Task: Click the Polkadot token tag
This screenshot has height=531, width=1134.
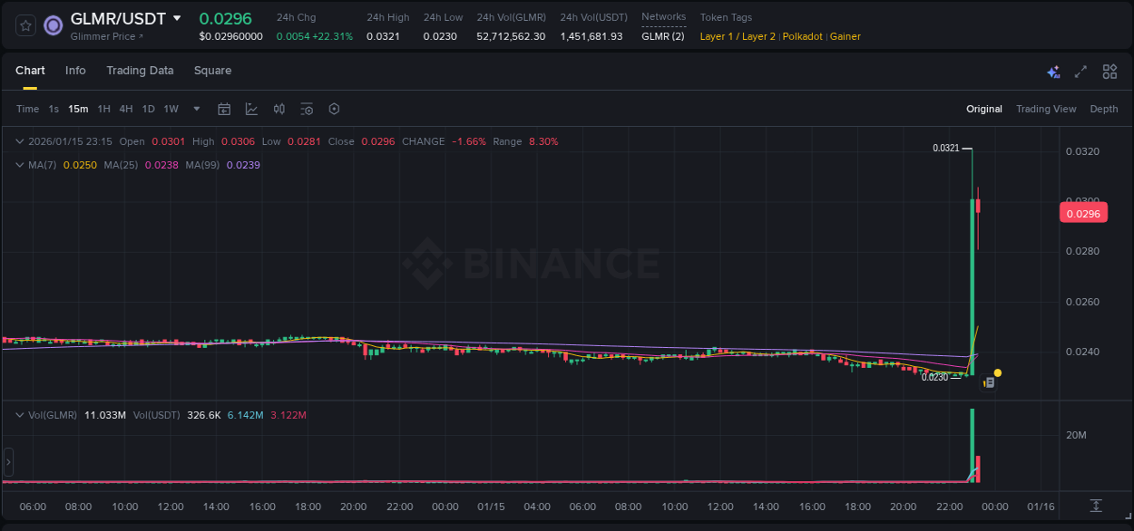Action: 802,36
